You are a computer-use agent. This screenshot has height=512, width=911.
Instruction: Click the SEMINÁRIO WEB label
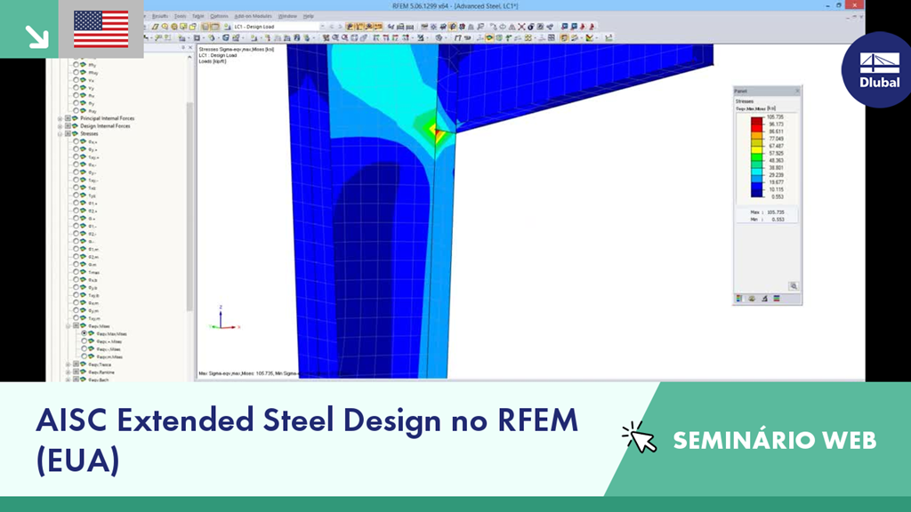click(x=775, y=441)
